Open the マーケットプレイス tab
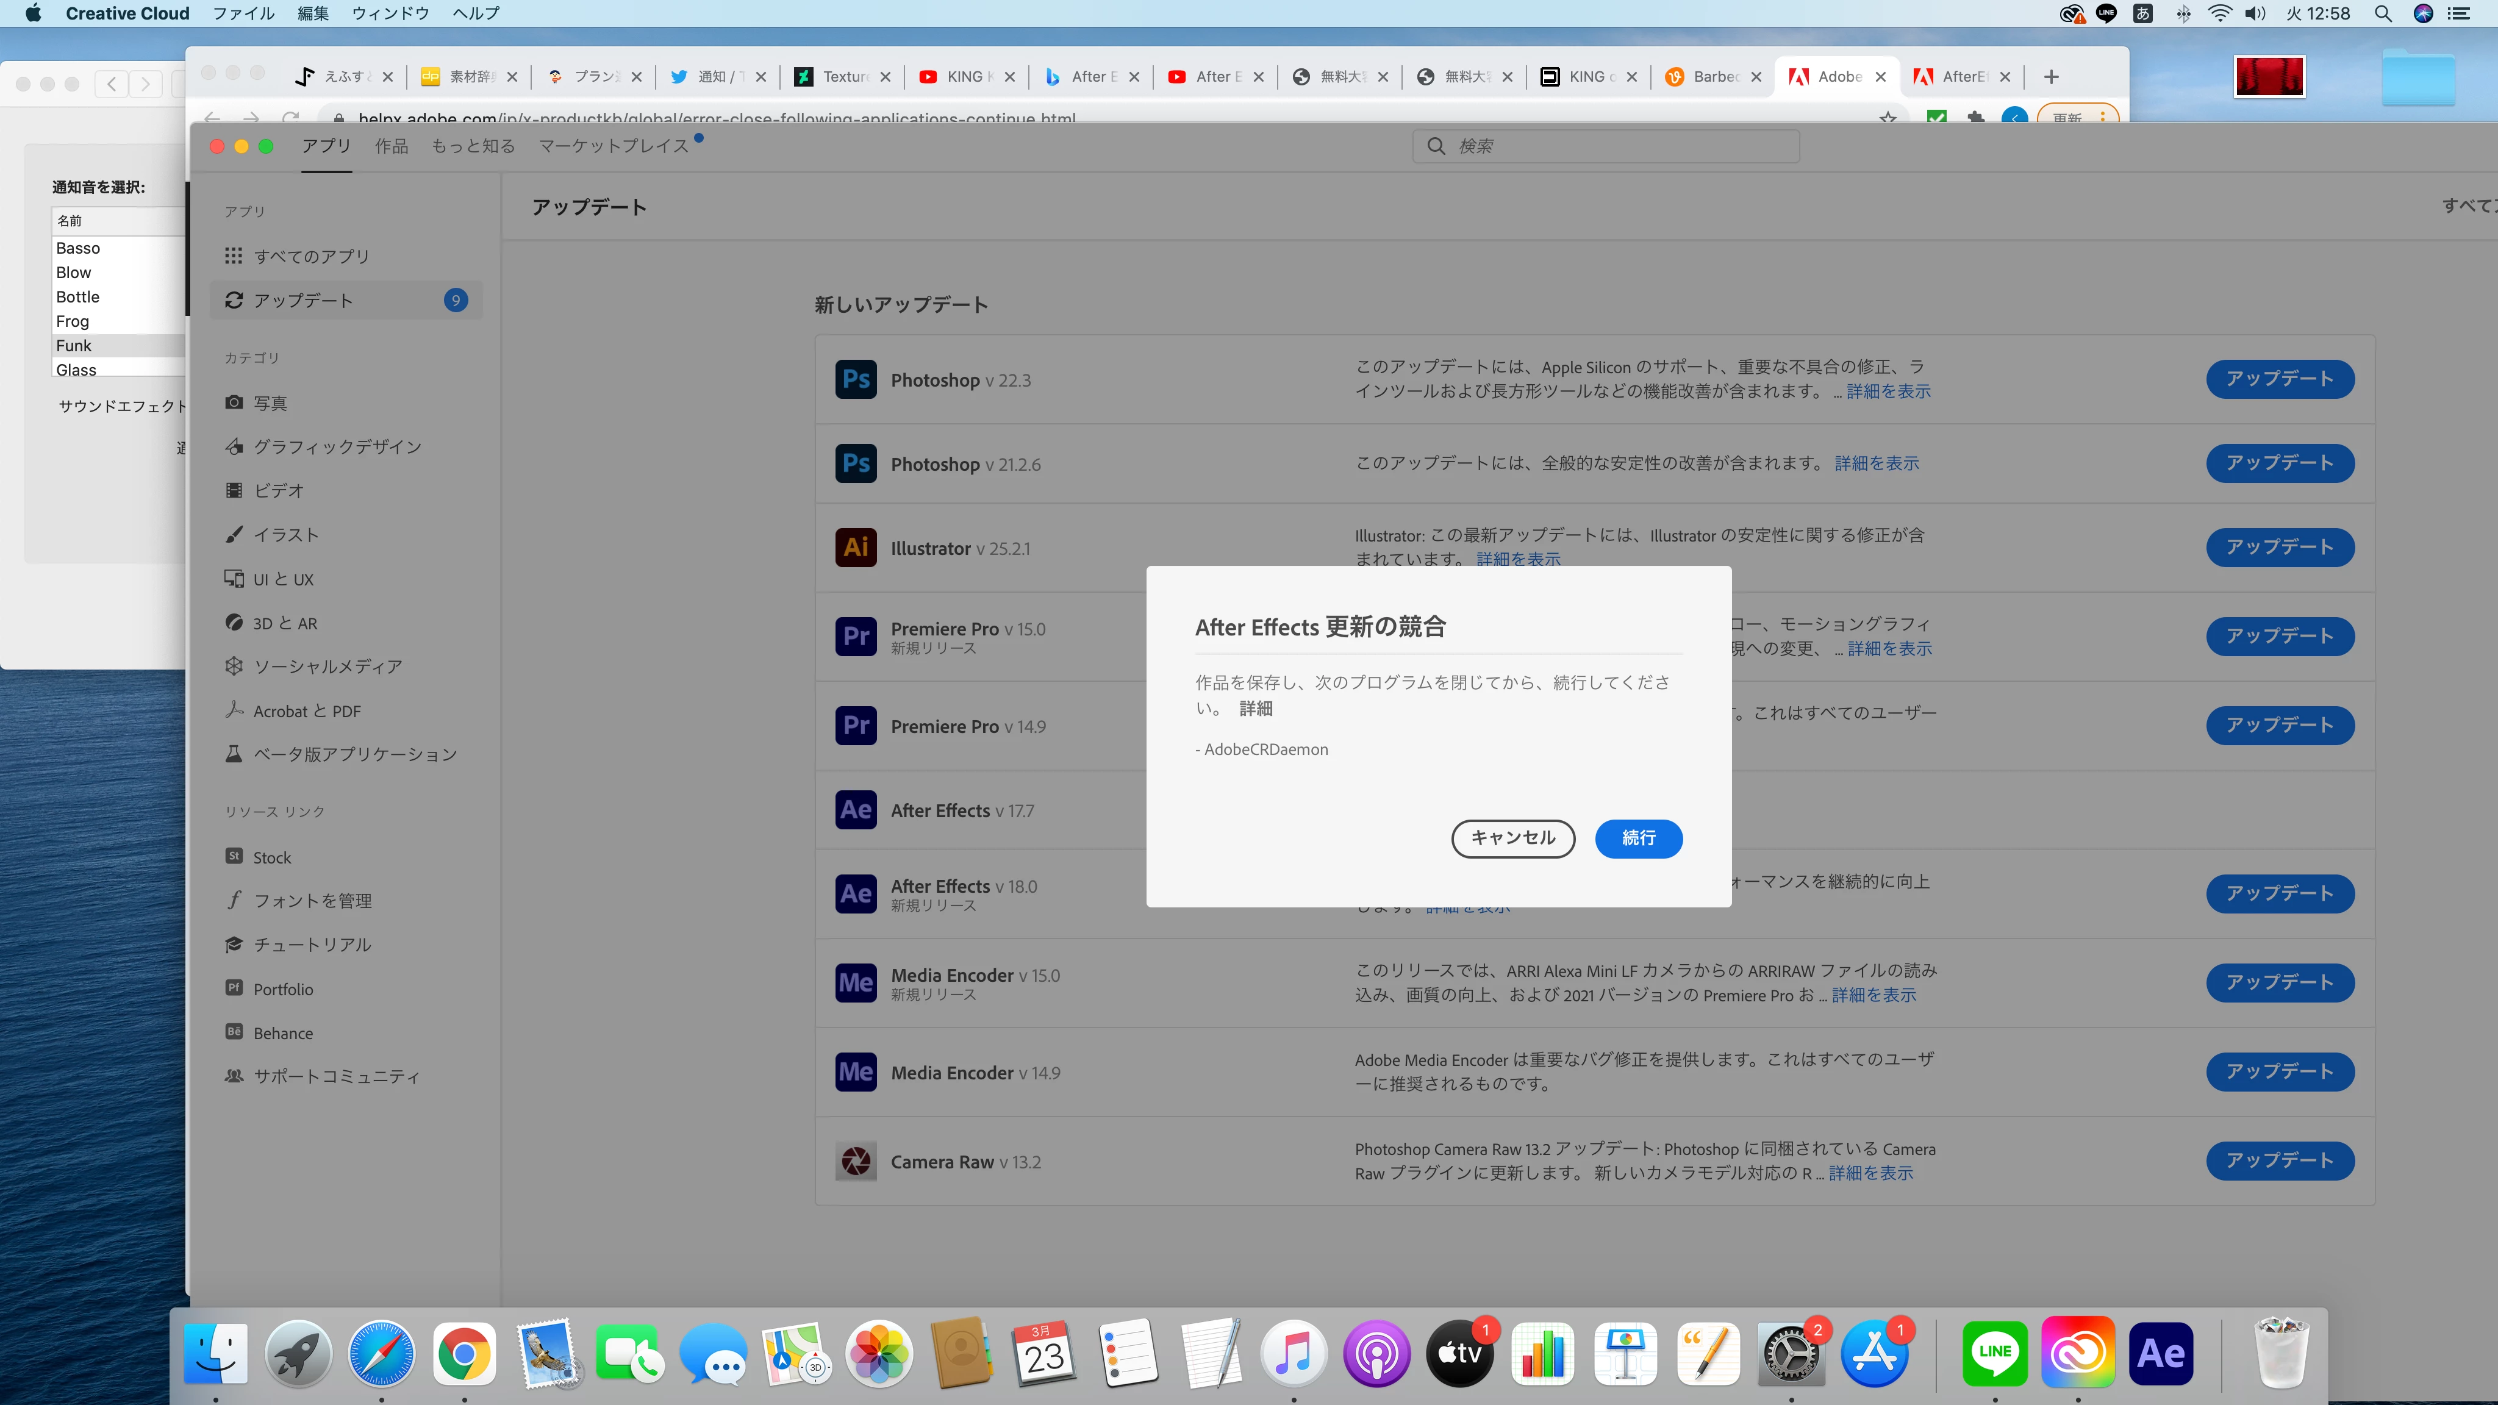Viewport: 2498px width, 1405px height. [613, 146]
